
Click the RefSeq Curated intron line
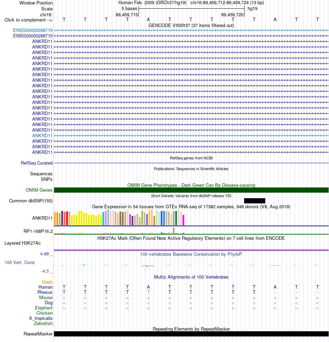click(191, 163)
